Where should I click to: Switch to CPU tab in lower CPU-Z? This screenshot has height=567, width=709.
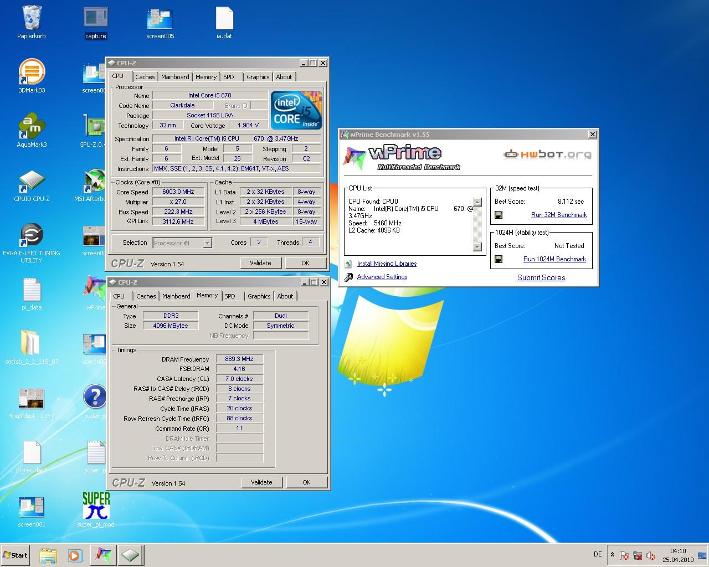point(119,296)
